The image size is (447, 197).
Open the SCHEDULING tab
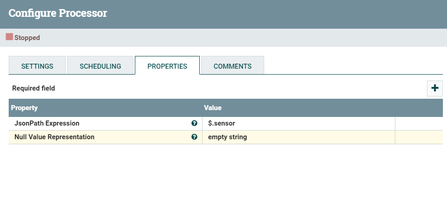[x=101, y=66]
